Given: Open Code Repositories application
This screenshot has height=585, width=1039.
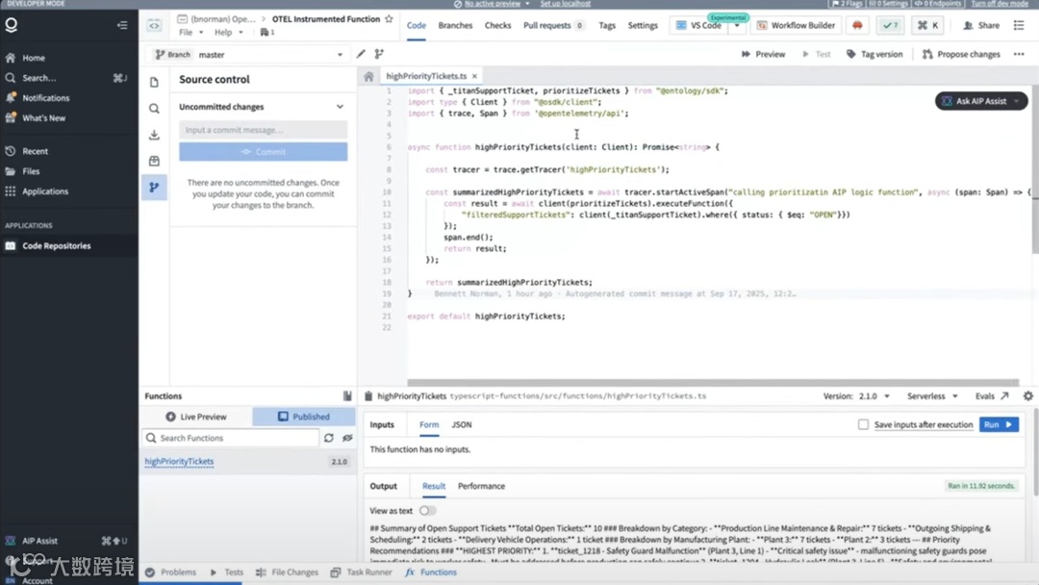Looking at the screenshot, I should [x=57, y=245].
